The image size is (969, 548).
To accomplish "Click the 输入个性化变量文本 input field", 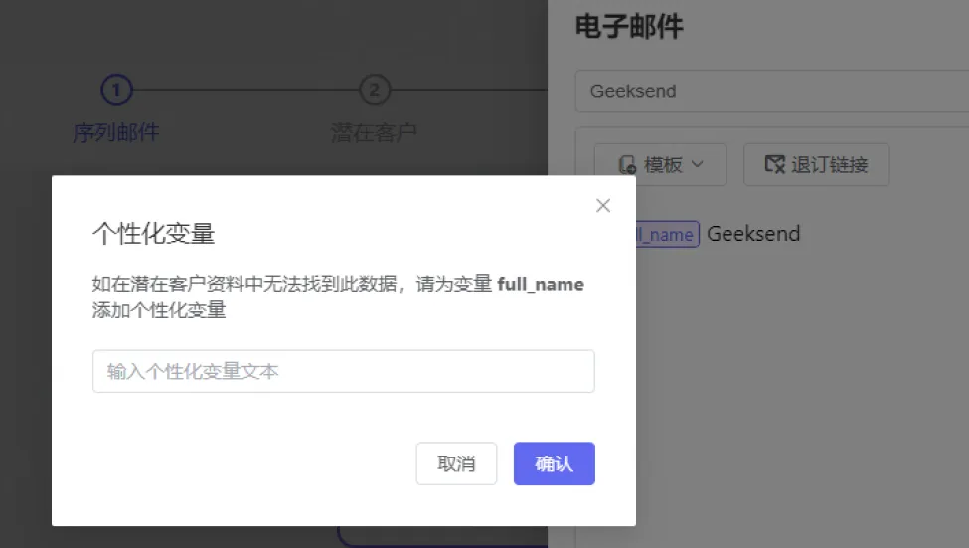I will [x=344, y=371].
